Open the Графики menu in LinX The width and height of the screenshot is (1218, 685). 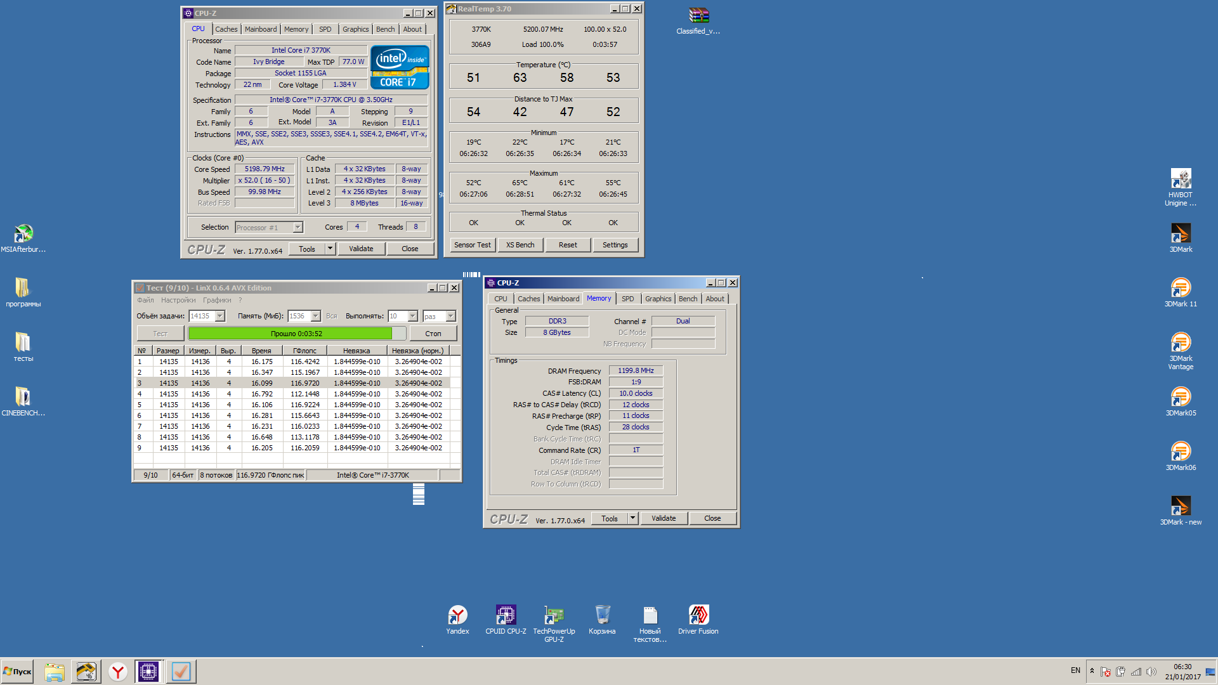[217, 300]
